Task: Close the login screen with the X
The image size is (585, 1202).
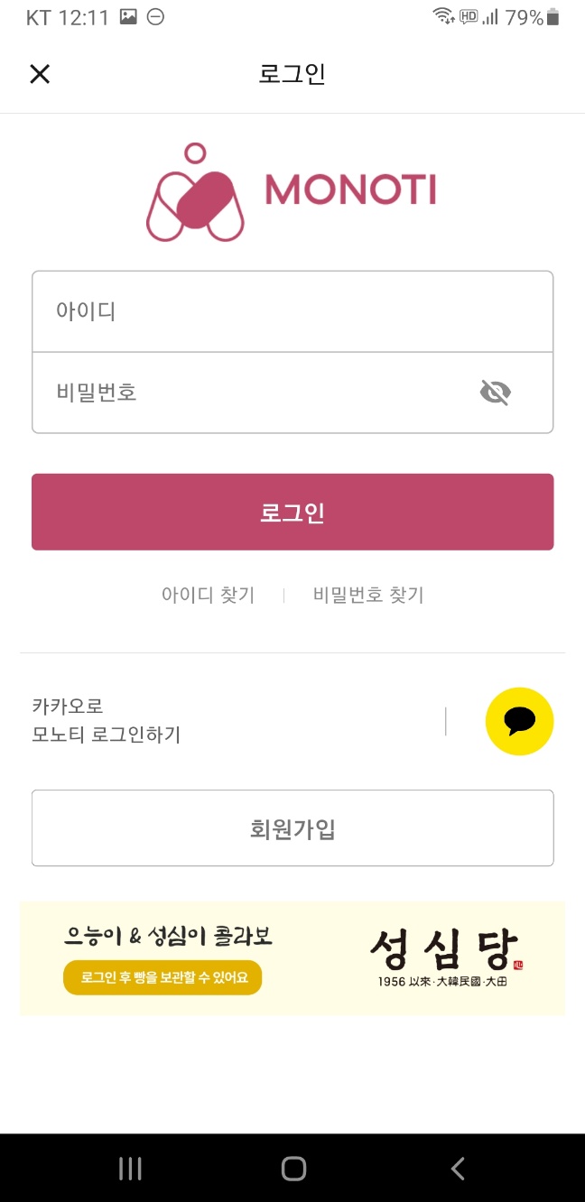Action: point(40,73)
